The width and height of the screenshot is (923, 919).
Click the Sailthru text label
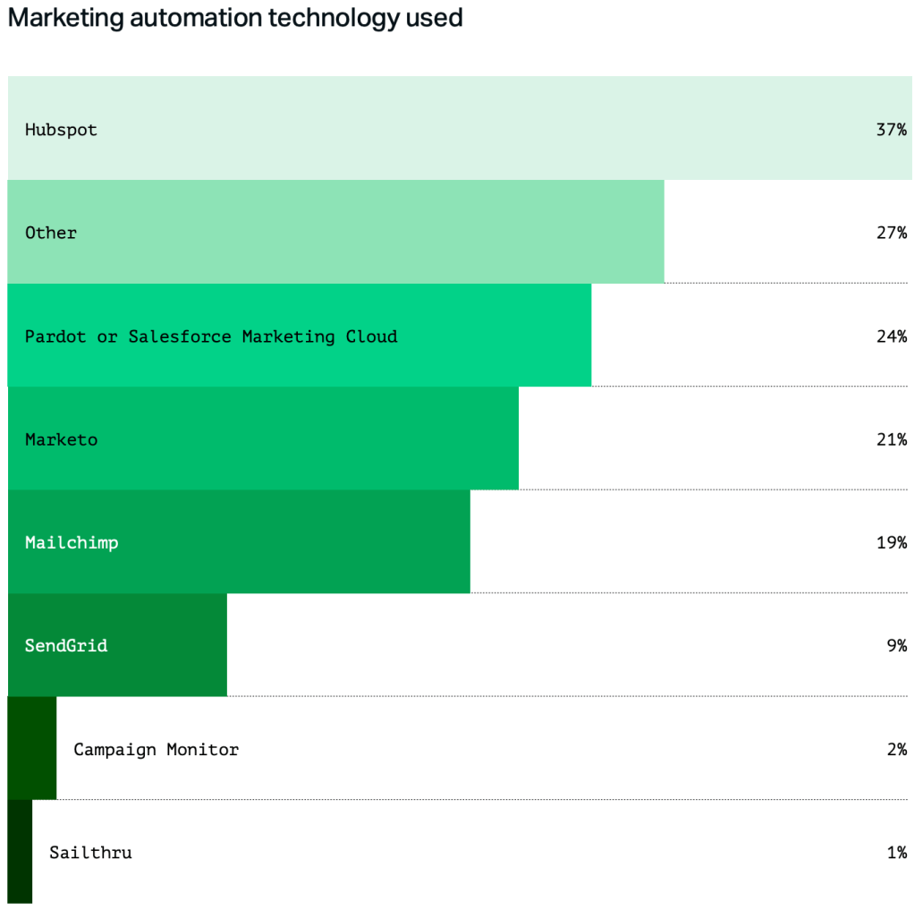pos(90,853)
